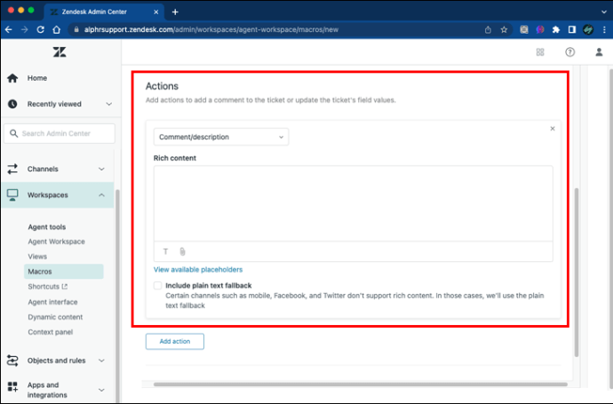Open the Comment/description dropdown
The image size is (613, 404).
coord(220,137)
